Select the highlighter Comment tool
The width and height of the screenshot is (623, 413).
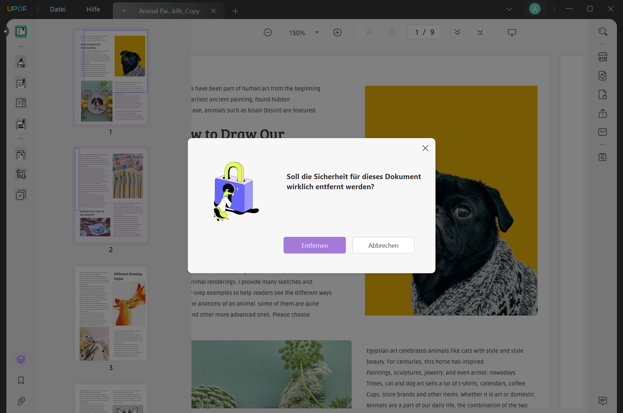coord(21,62)
